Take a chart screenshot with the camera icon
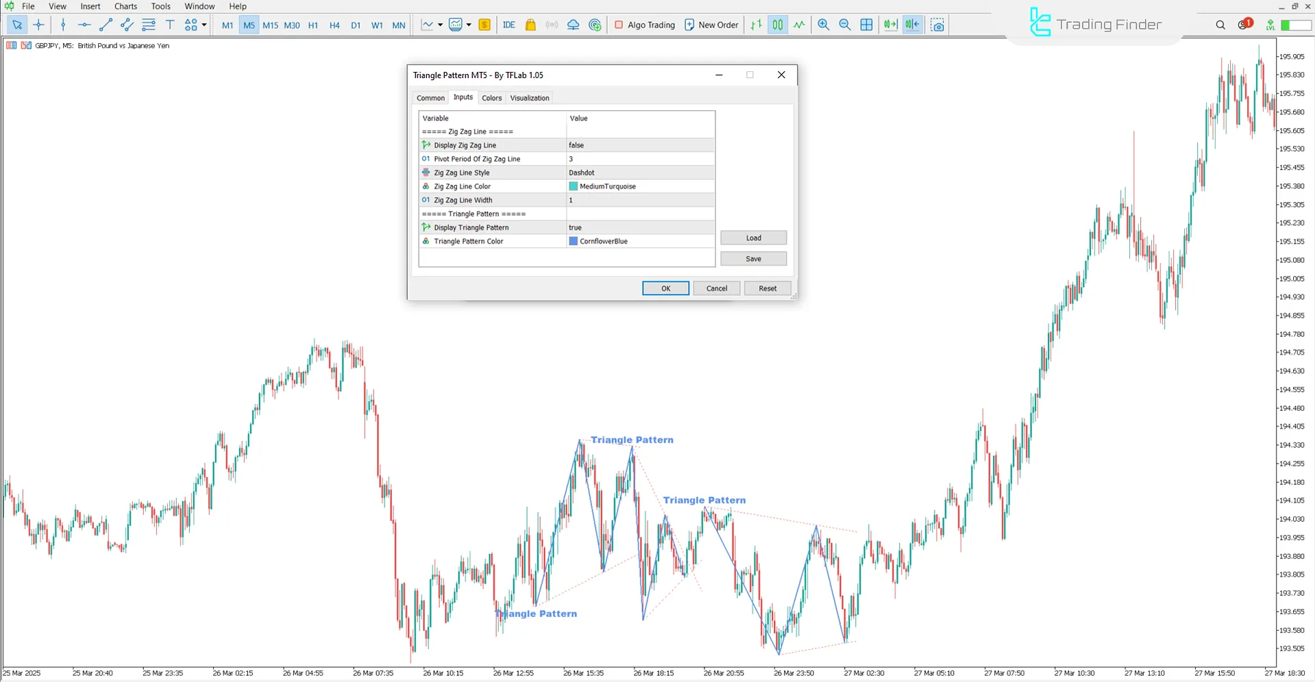1315x682 pixels. pos(937,25)
